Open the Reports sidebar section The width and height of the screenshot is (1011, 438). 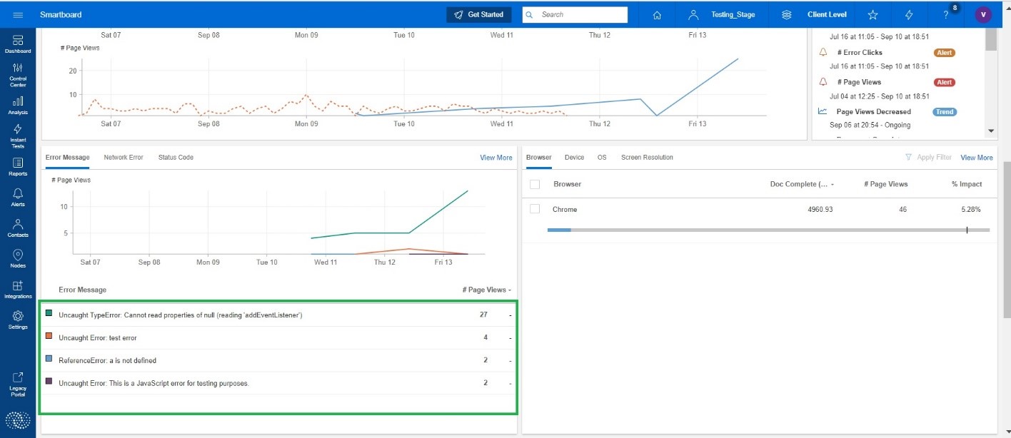click(x=18, y=167)
